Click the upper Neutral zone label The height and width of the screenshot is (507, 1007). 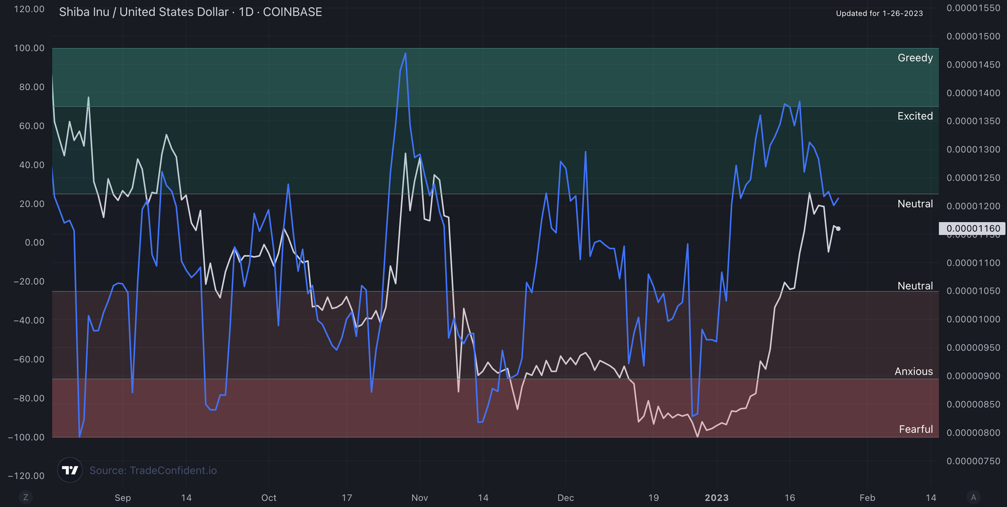915,204
